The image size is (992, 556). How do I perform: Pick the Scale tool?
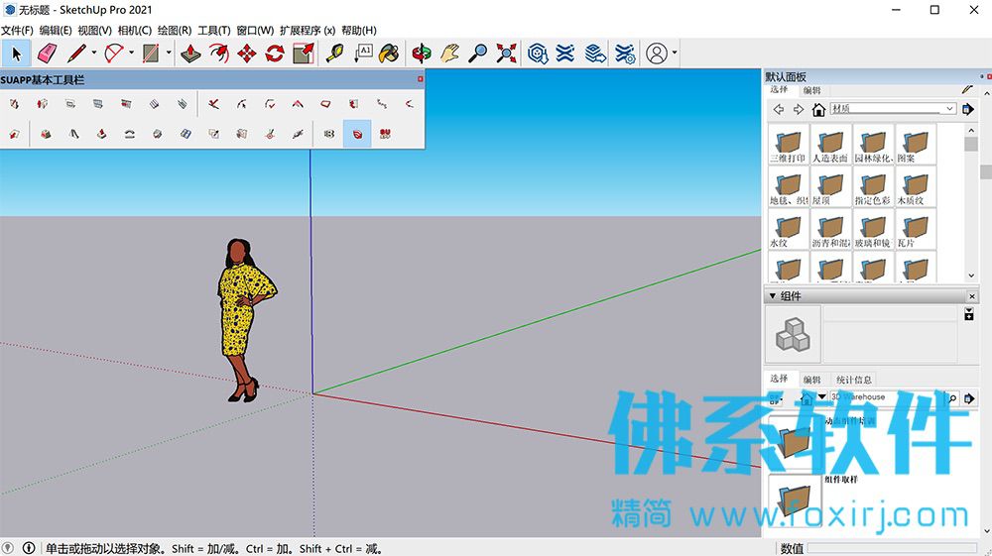304,54
